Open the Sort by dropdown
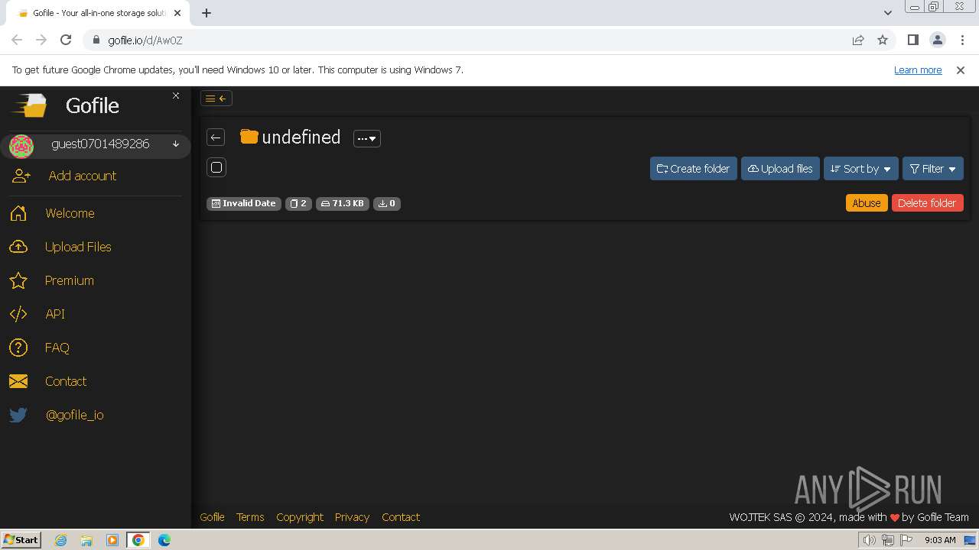The height and width of the screenshot is (550, 979). pos(861,169)
